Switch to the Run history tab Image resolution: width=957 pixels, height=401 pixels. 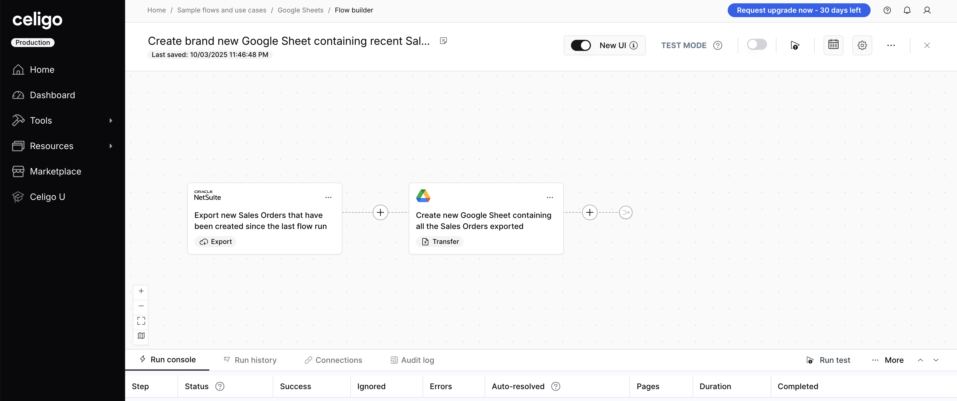(x=256, y=360)
